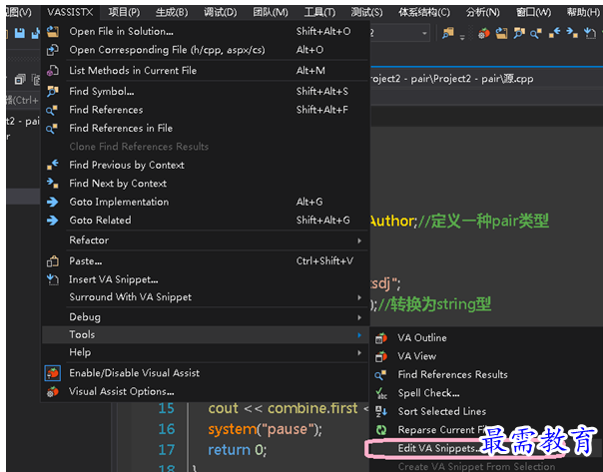Viewport: 603px width, 472px height.
Task: Open the toolbar combo box dropdown arrow
Action: (424, 34)
